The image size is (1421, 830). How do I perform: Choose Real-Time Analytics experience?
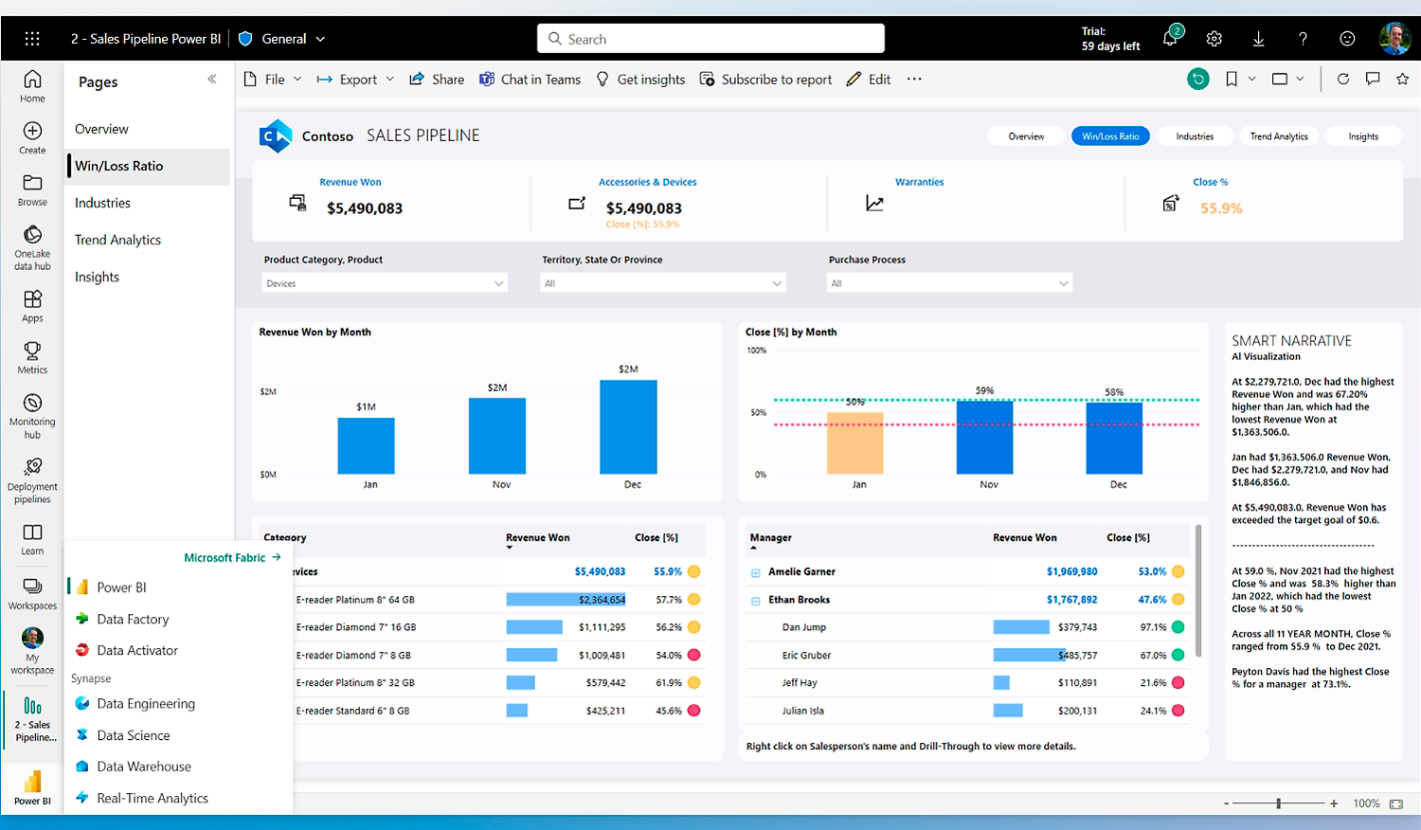pyautogui.click(x=153, y=798)
